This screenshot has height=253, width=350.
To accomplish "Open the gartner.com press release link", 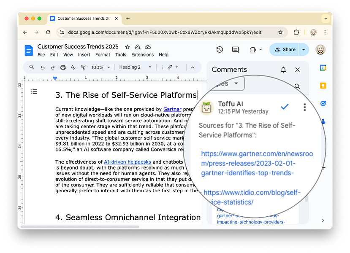I will (x=257, y=163).
